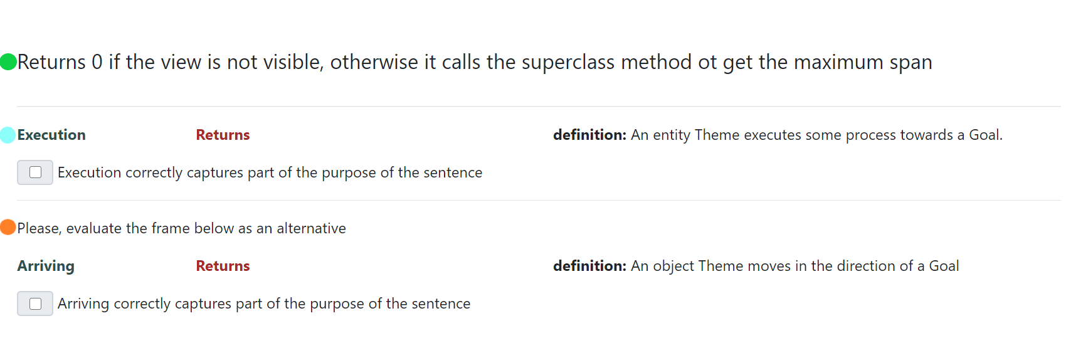Click the bold "definition:" label for Arriving

click(589, 266)
